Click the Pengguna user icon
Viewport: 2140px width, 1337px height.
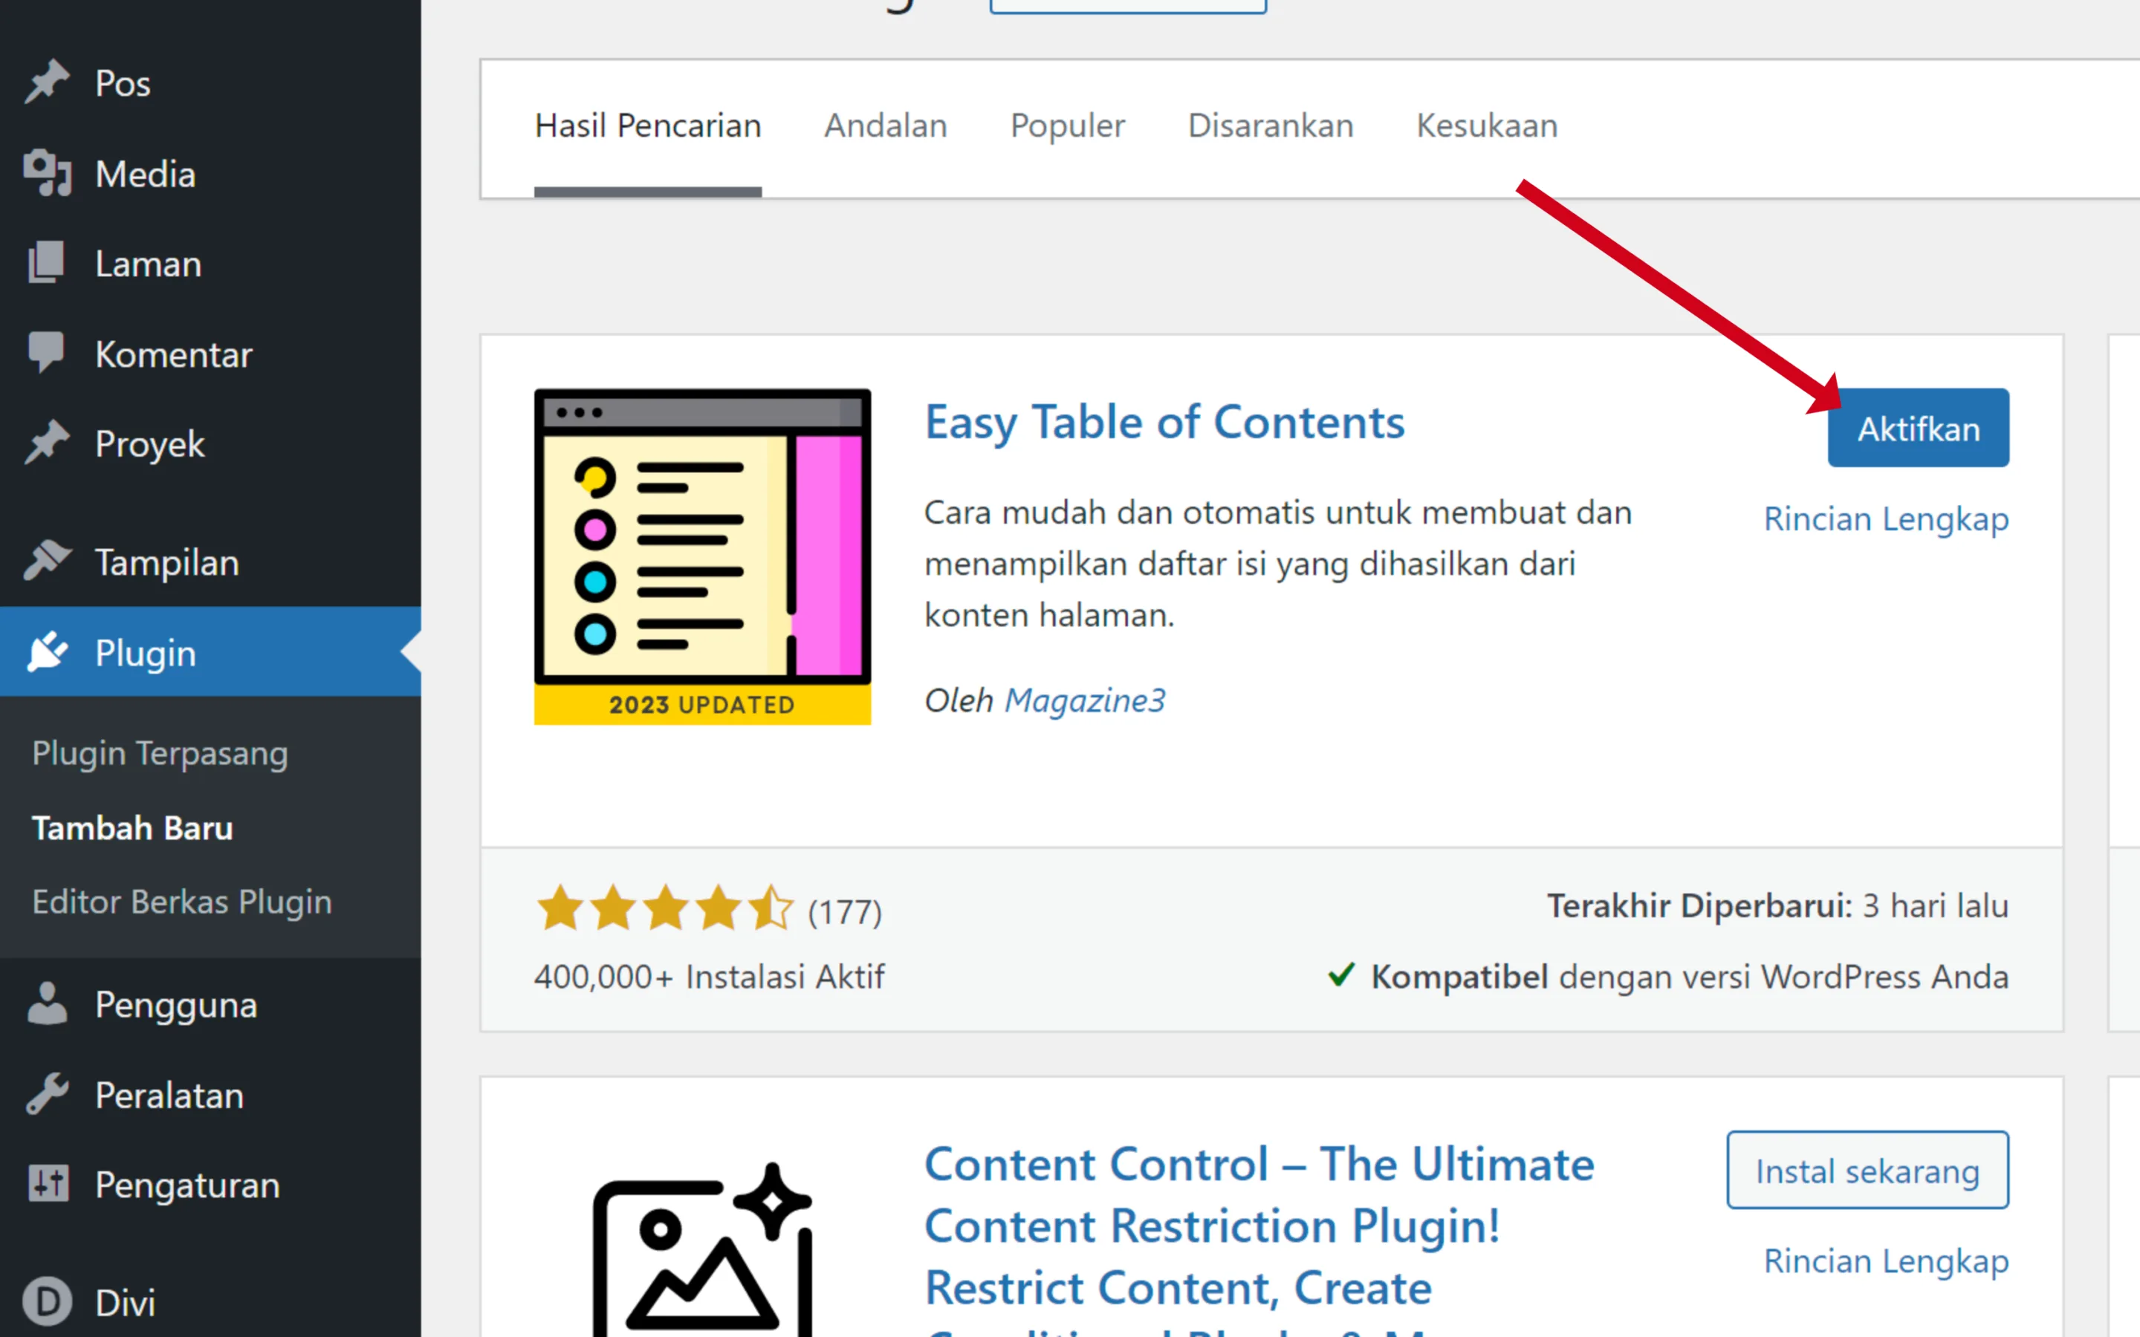click(47, 1003)
